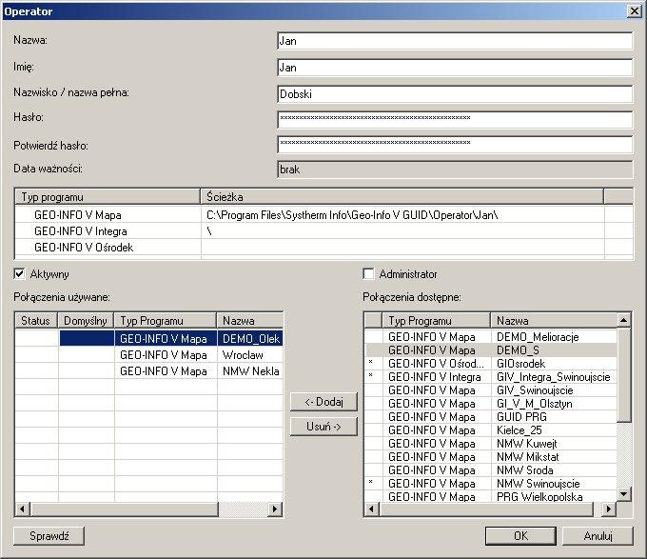Click the Operator\Jan\ path cell
647x559 pixels.
[x=402, y=214]
